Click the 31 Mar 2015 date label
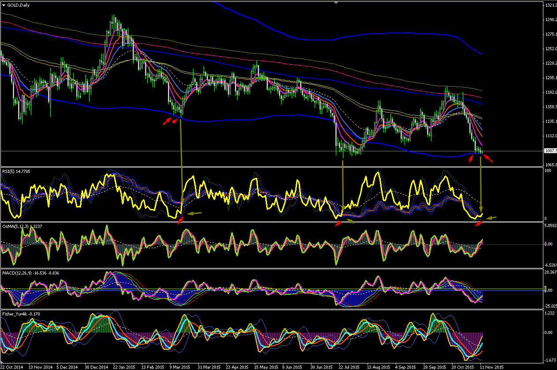The height and width of the screenshot is (370, 557). coord(208,366)
